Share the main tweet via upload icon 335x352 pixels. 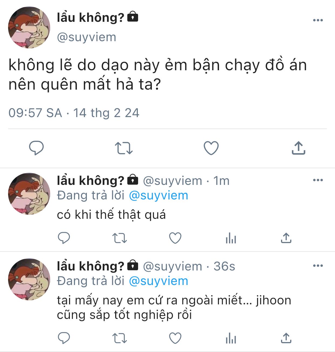(298, 148)
